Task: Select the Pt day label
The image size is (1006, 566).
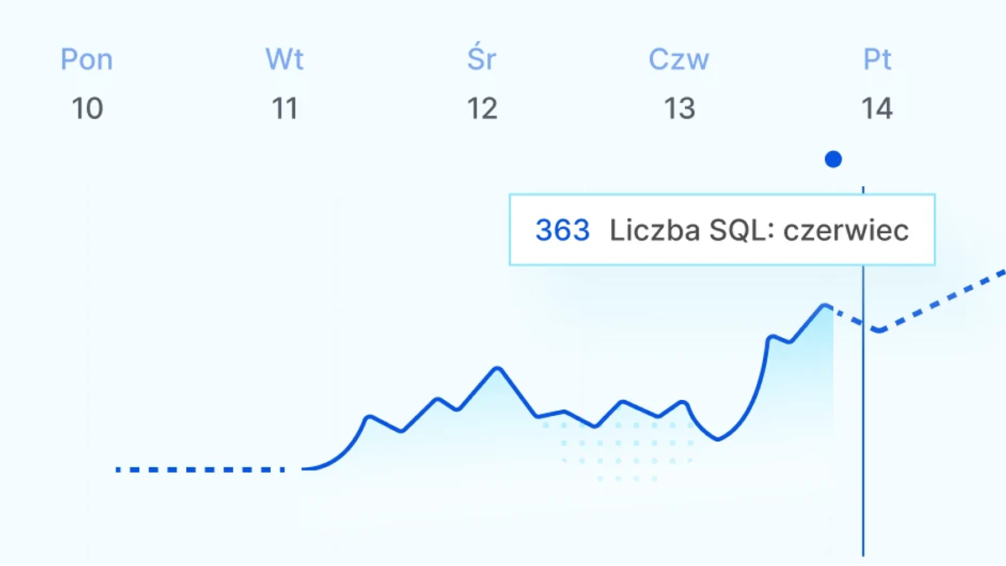Action: [x=878, y=60]
